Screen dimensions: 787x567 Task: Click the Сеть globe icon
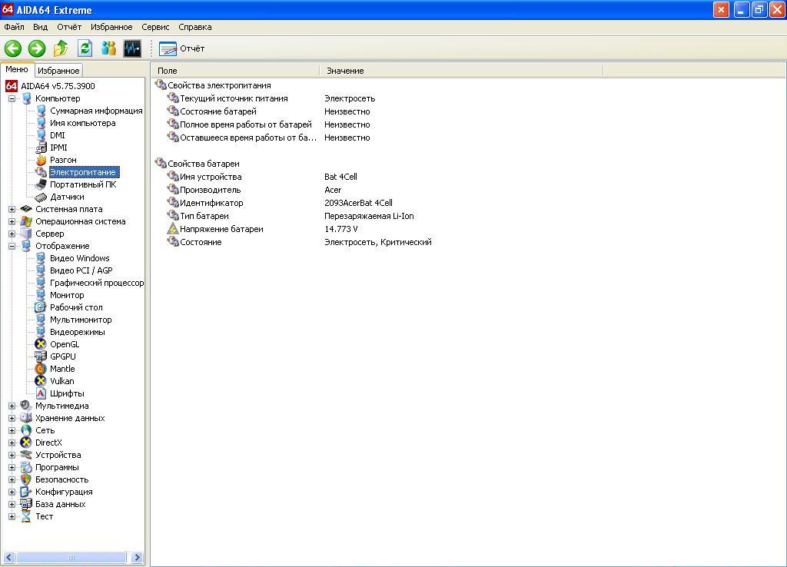point(26,430)
